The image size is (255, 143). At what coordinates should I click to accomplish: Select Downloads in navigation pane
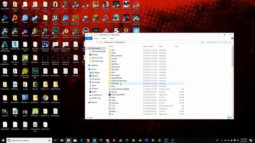click(x=96, y=82)
